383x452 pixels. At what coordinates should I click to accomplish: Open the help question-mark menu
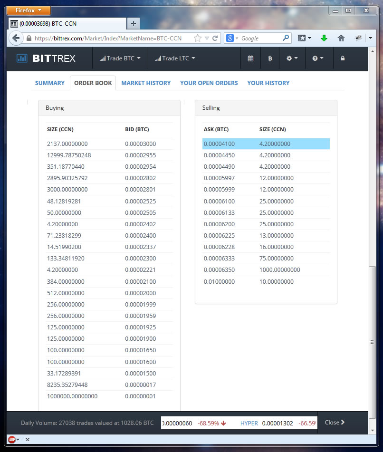(x=317, y=58)
